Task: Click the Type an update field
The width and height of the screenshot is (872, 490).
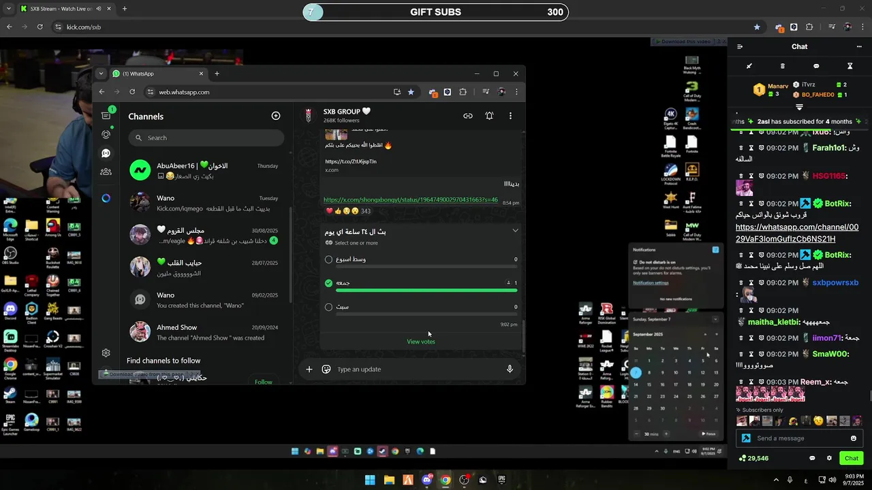Action: 418,370
